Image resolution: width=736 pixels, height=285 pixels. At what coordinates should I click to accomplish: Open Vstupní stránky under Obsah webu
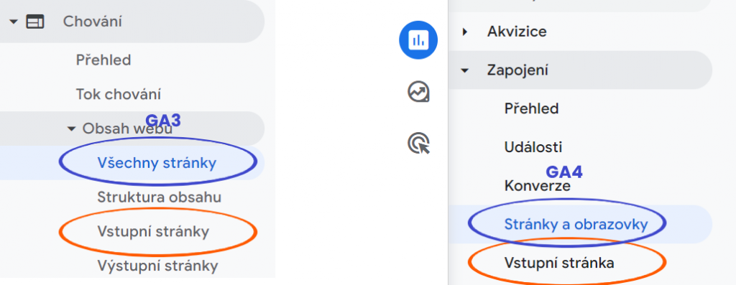click(x=153, y=232)
